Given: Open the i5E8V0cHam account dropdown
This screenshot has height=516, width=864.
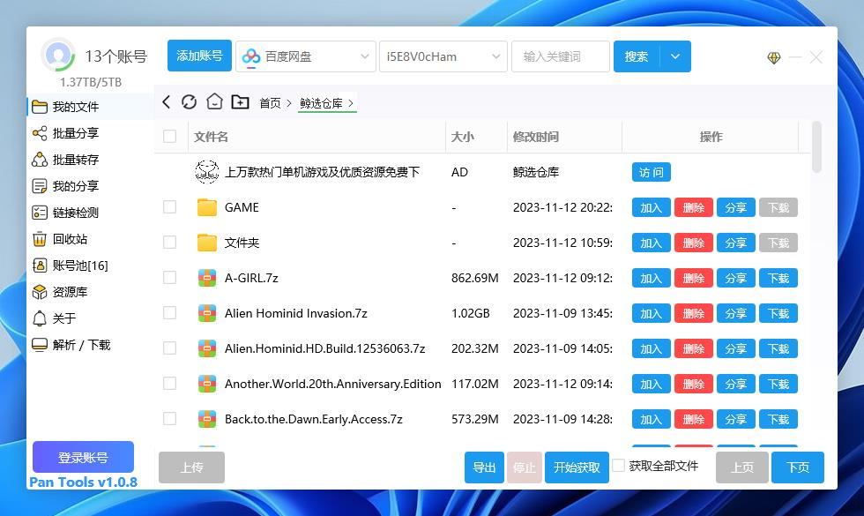Looking at the screenshot, I should [x=444, y=56].
